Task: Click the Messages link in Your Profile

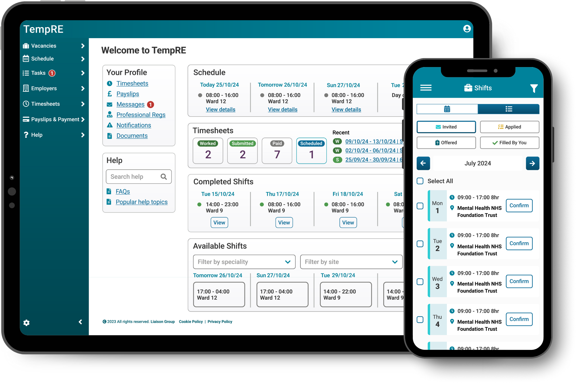Action: pyautogui.click(x=130, y=104)
